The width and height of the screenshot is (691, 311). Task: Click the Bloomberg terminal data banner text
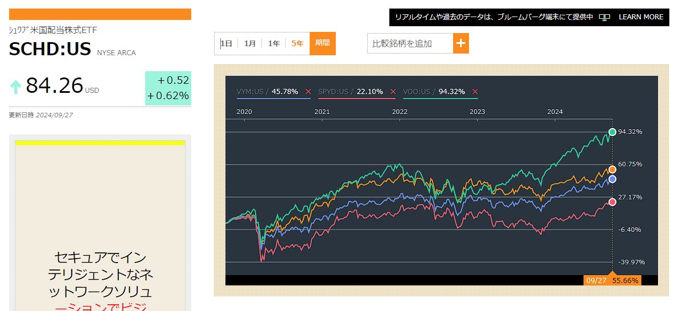click(494, 17)
